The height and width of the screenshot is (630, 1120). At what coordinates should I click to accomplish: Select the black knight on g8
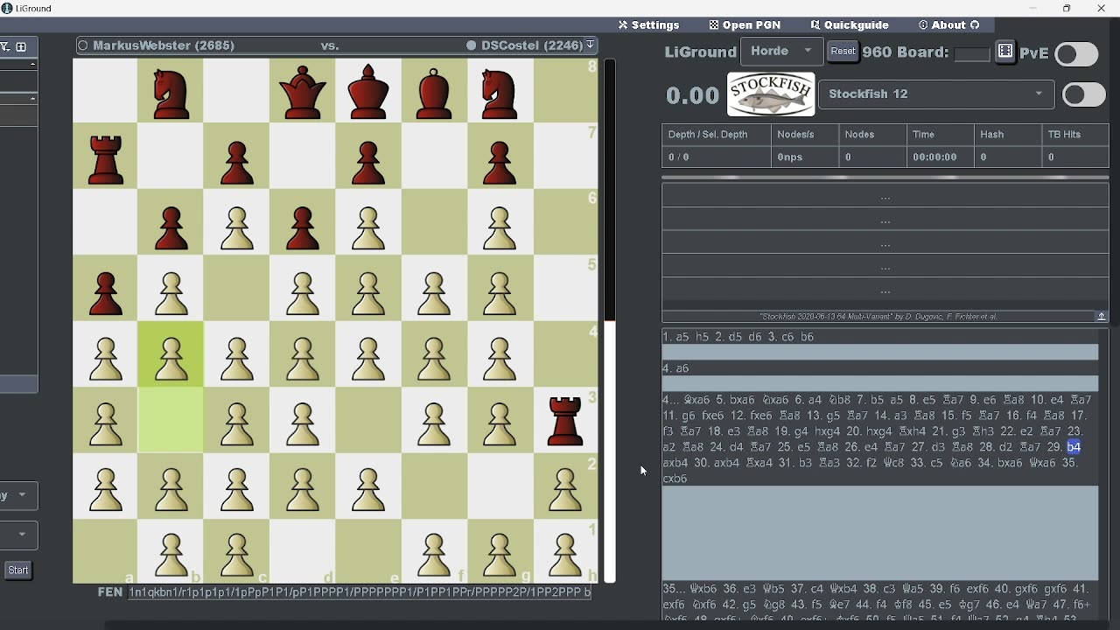pos(500,93)
